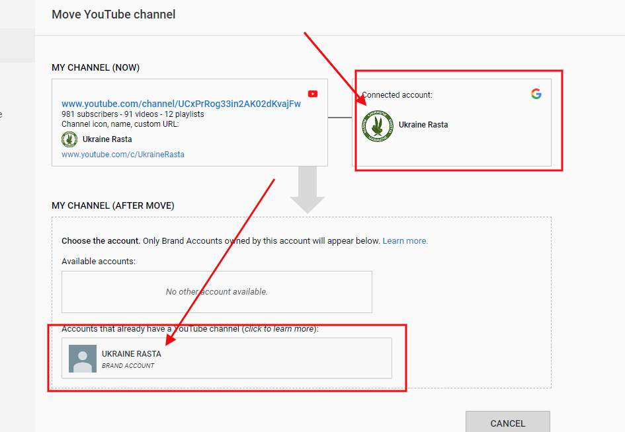
Task: Click the gray default avatar of the brand account
Action: pos(83,358)
